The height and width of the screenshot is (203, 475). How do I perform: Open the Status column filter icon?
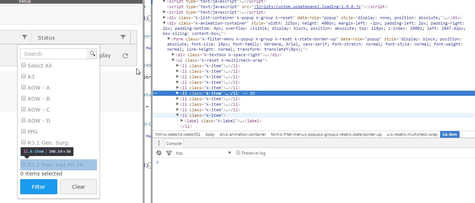123,37
